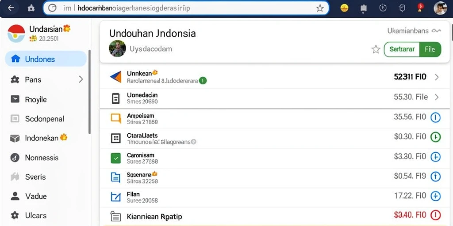Open the Unnkean list entry
Image resolution: width=453 pixels, height=226 pixels.
[x=275, y=77]
